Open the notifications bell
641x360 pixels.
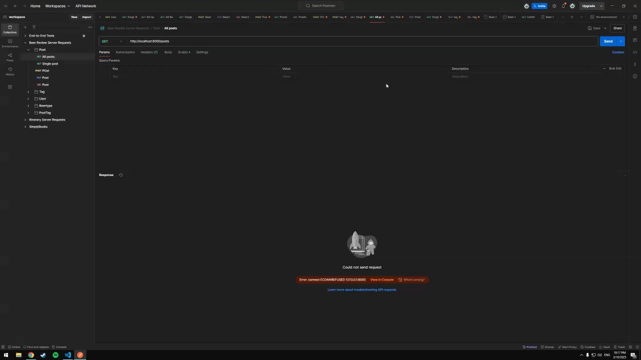tap(563, 6)
